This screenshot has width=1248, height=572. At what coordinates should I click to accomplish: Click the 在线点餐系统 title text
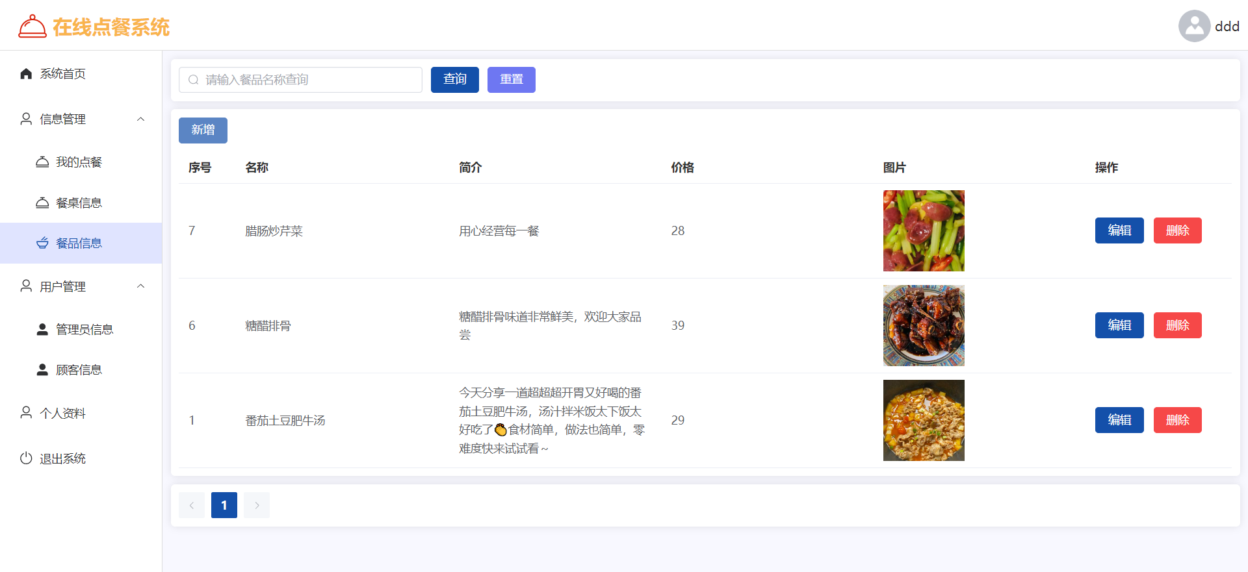(111, 27)
